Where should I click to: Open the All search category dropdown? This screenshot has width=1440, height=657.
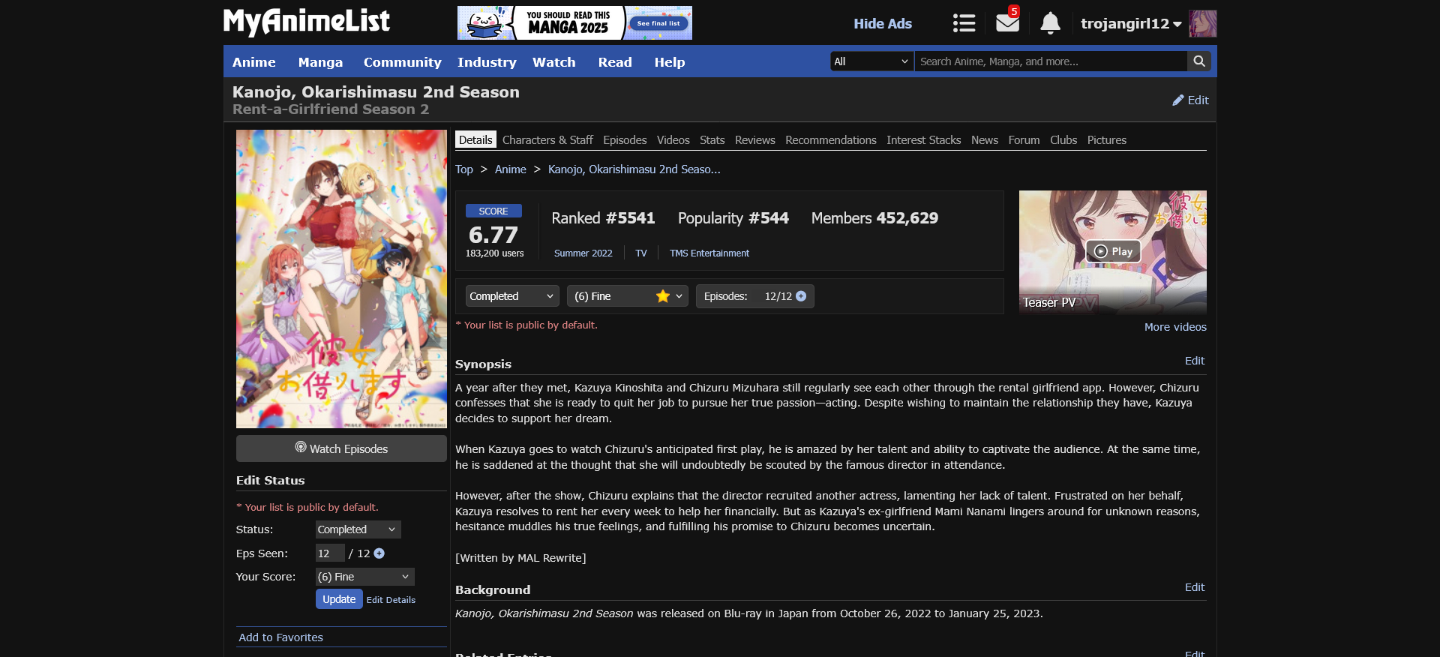[x=871, y=61]
